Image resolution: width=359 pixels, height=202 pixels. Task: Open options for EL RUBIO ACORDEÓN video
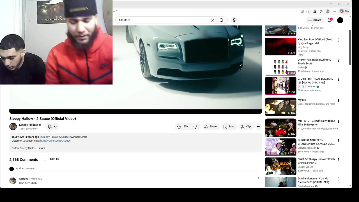tap(339, 141)
